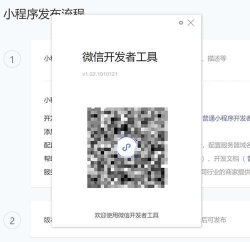Click the 开发文档 text

pyautogui.click(x=226, y=158)
